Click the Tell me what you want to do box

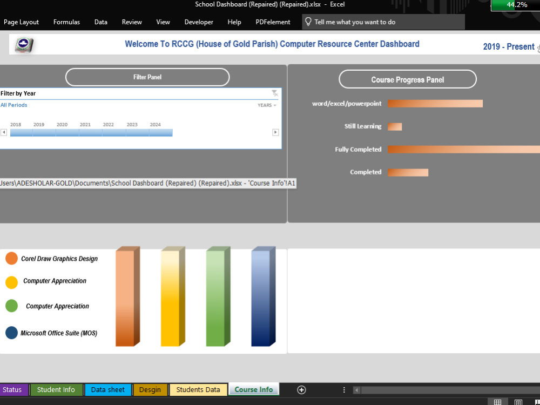(383, 22)
